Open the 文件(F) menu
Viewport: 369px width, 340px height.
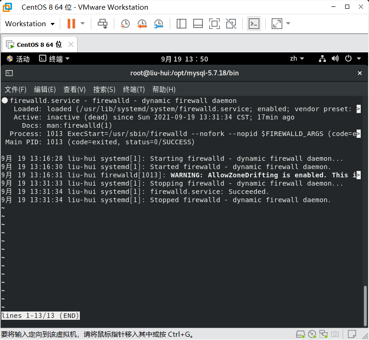[16, 90]
